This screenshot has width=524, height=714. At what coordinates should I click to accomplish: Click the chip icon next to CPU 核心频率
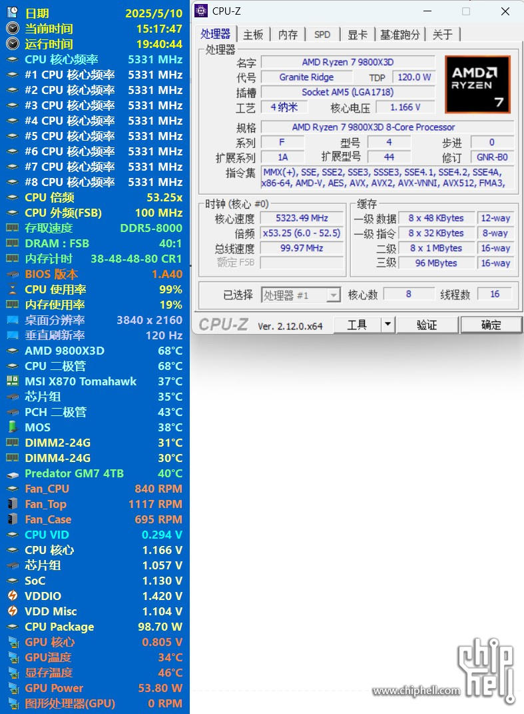point(13,59)
